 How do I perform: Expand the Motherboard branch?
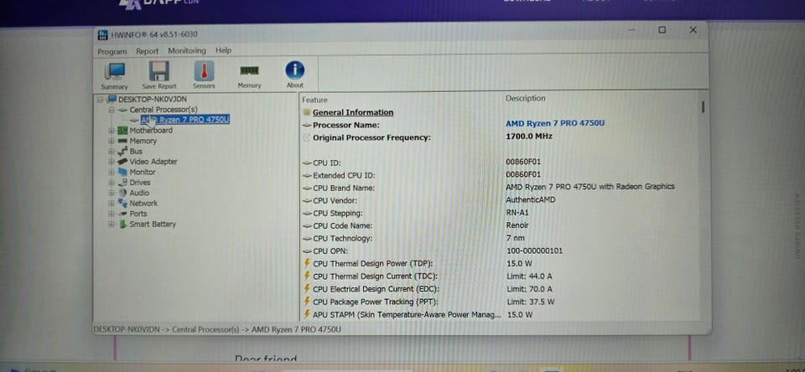pyautogui.click(x=111, y=131)
